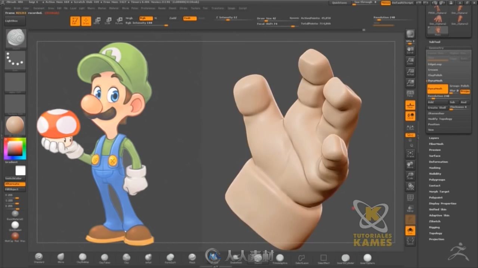Expand the Layers section

coord(434,138)
